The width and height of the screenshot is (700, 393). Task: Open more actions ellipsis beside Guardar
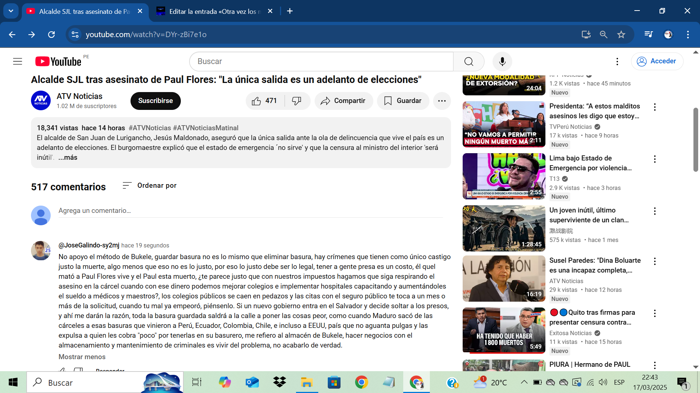coord(442,101)
